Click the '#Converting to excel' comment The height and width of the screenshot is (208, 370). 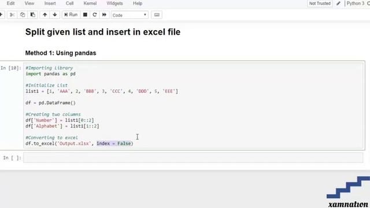tap(51, 138)
